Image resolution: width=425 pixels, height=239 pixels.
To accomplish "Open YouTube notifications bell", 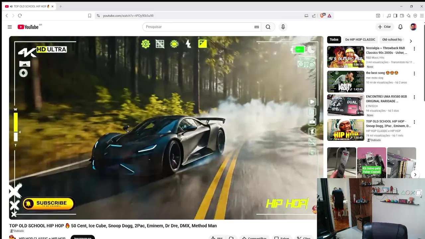I will click(x=400, y=27).
